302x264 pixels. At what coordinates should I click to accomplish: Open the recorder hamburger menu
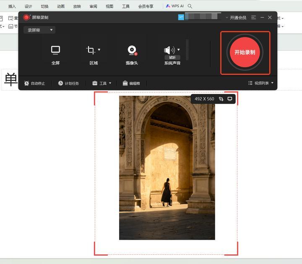coord(253,18)
